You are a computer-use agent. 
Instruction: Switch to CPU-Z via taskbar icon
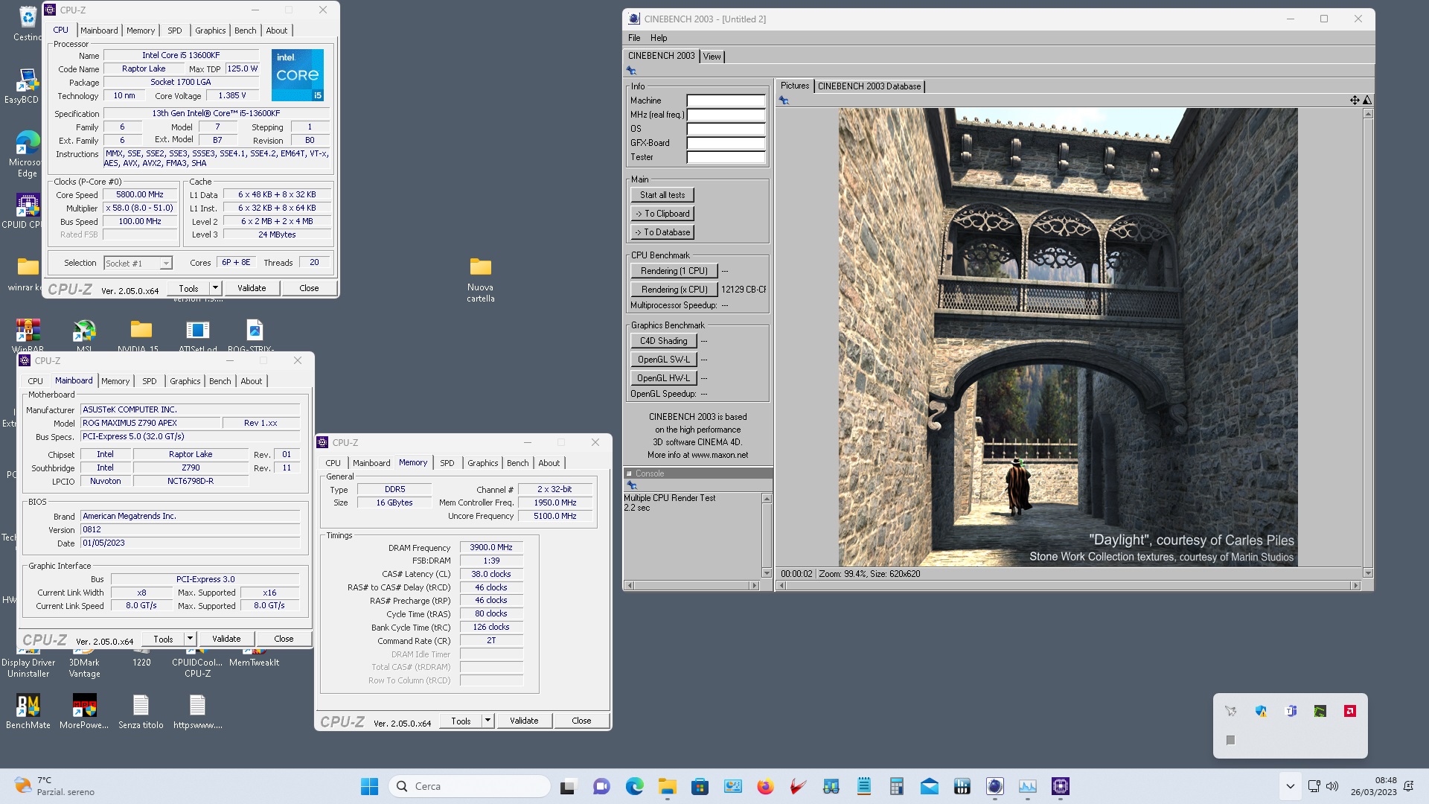pos(1061,786)
